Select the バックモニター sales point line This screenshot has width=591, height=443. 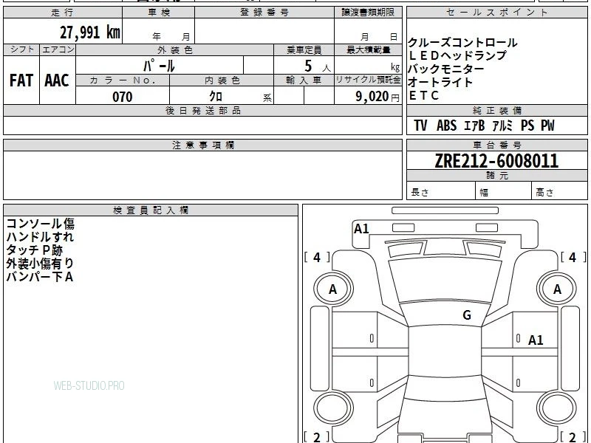[x=446, y=69]
